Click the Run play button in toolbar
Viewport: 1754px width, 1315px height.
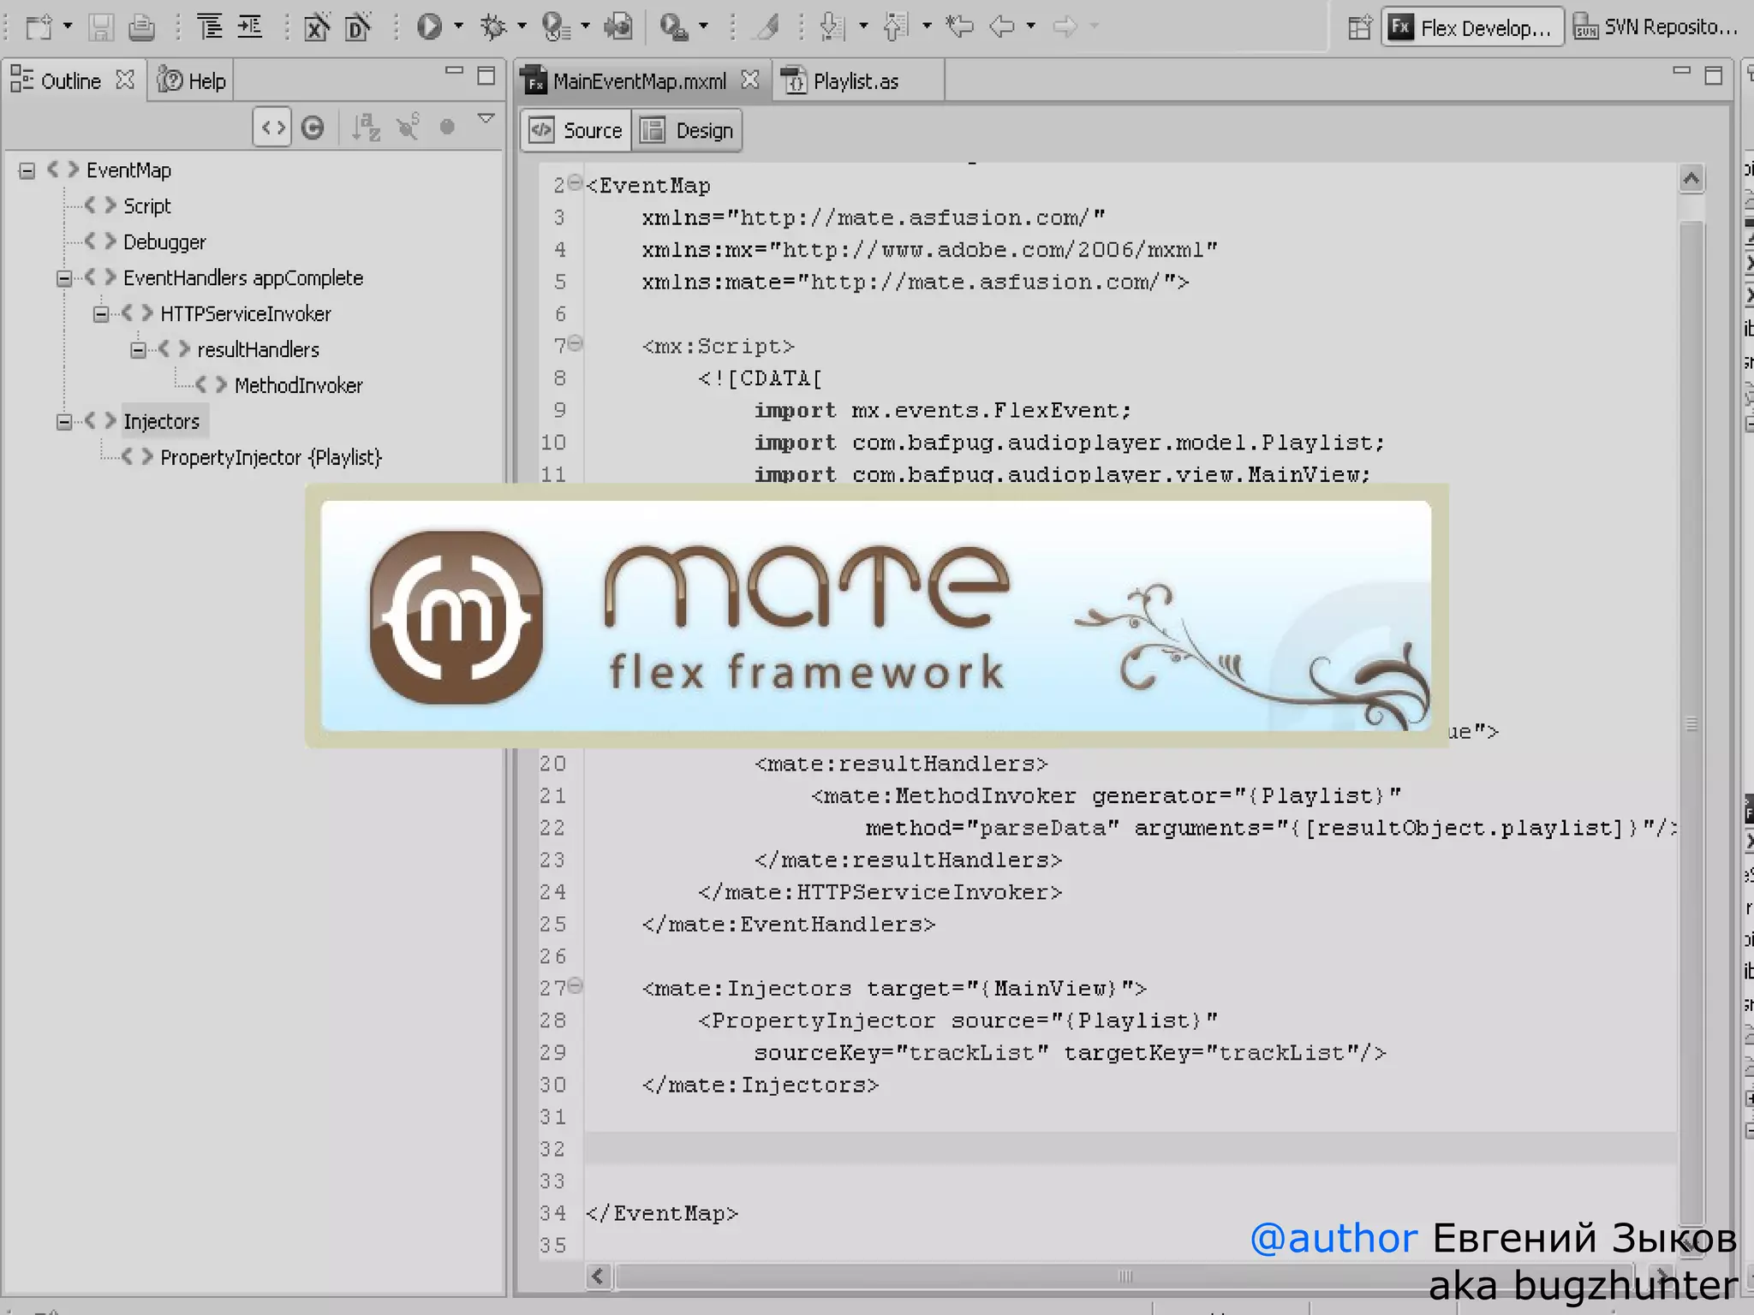click(428, 27)
